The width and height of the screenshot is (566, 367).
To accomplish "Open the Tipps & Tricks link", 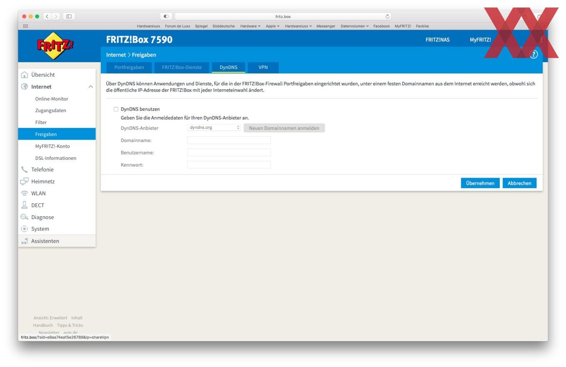I will (70, 325).
